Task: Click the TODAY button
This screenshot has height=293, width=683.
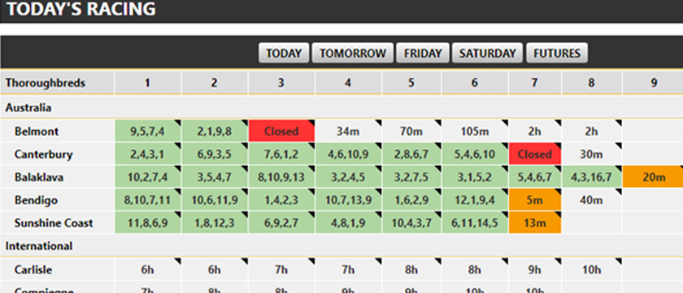Action: click(284, 53)
